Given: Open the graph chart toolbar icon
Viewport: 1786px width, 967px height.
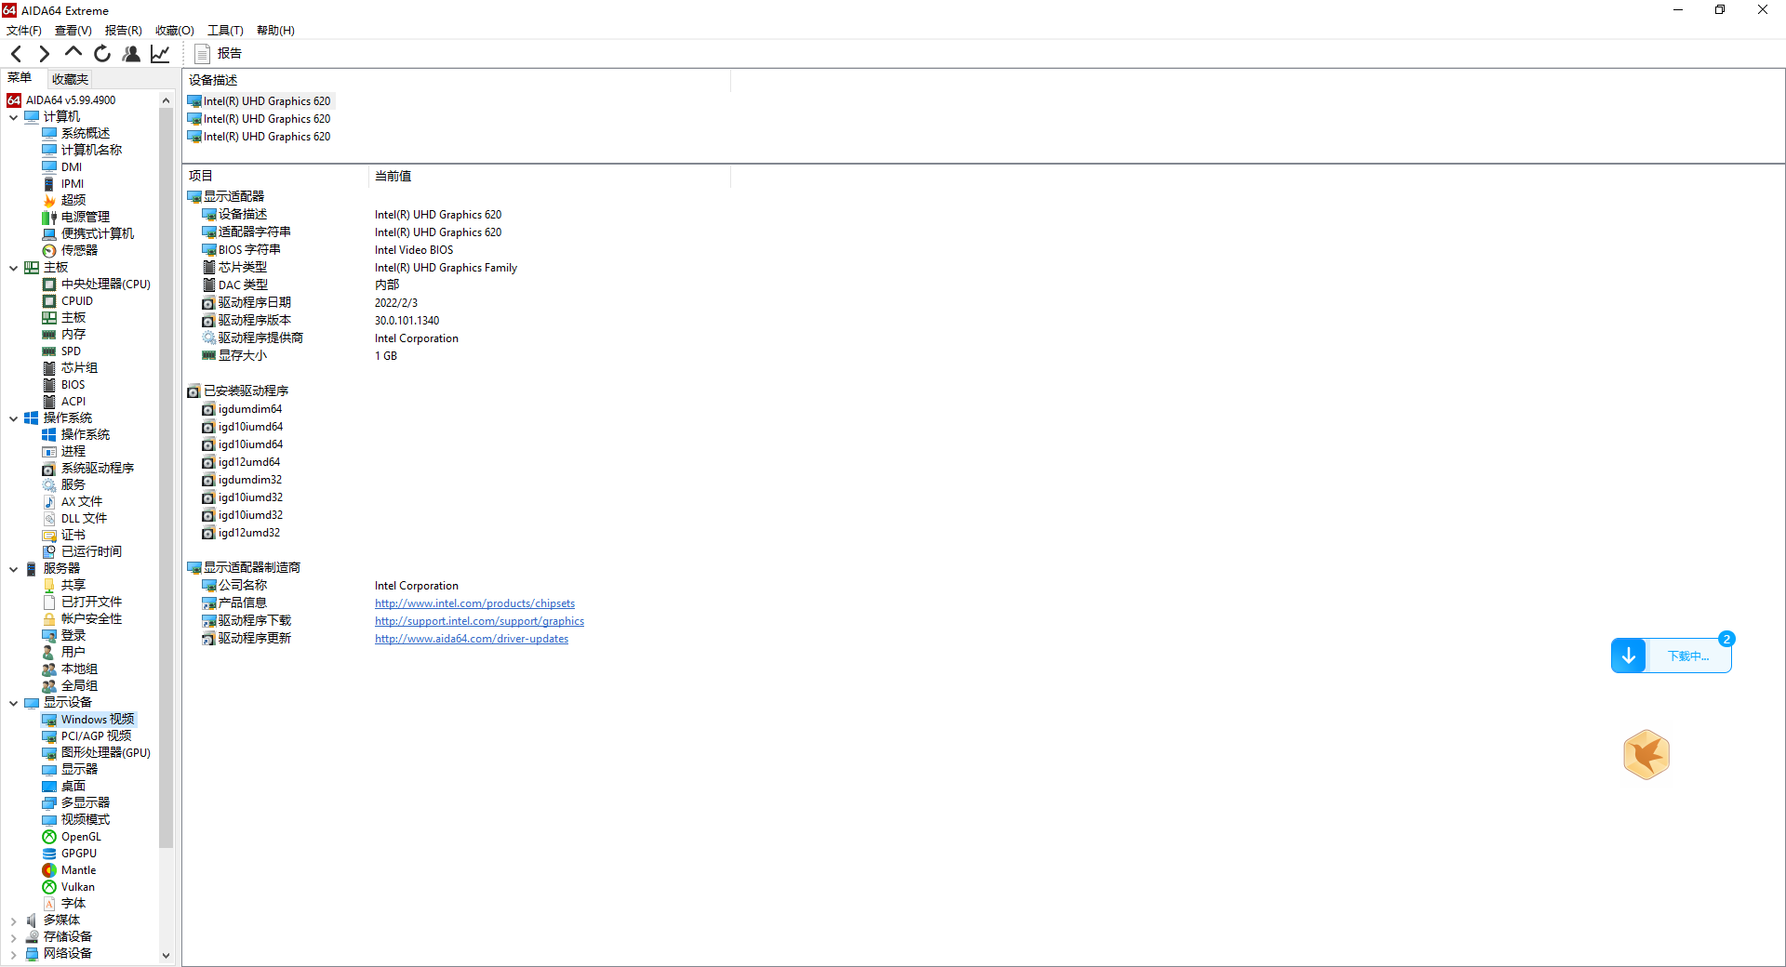Looking at the screenshot, I should tap(160, 54).
